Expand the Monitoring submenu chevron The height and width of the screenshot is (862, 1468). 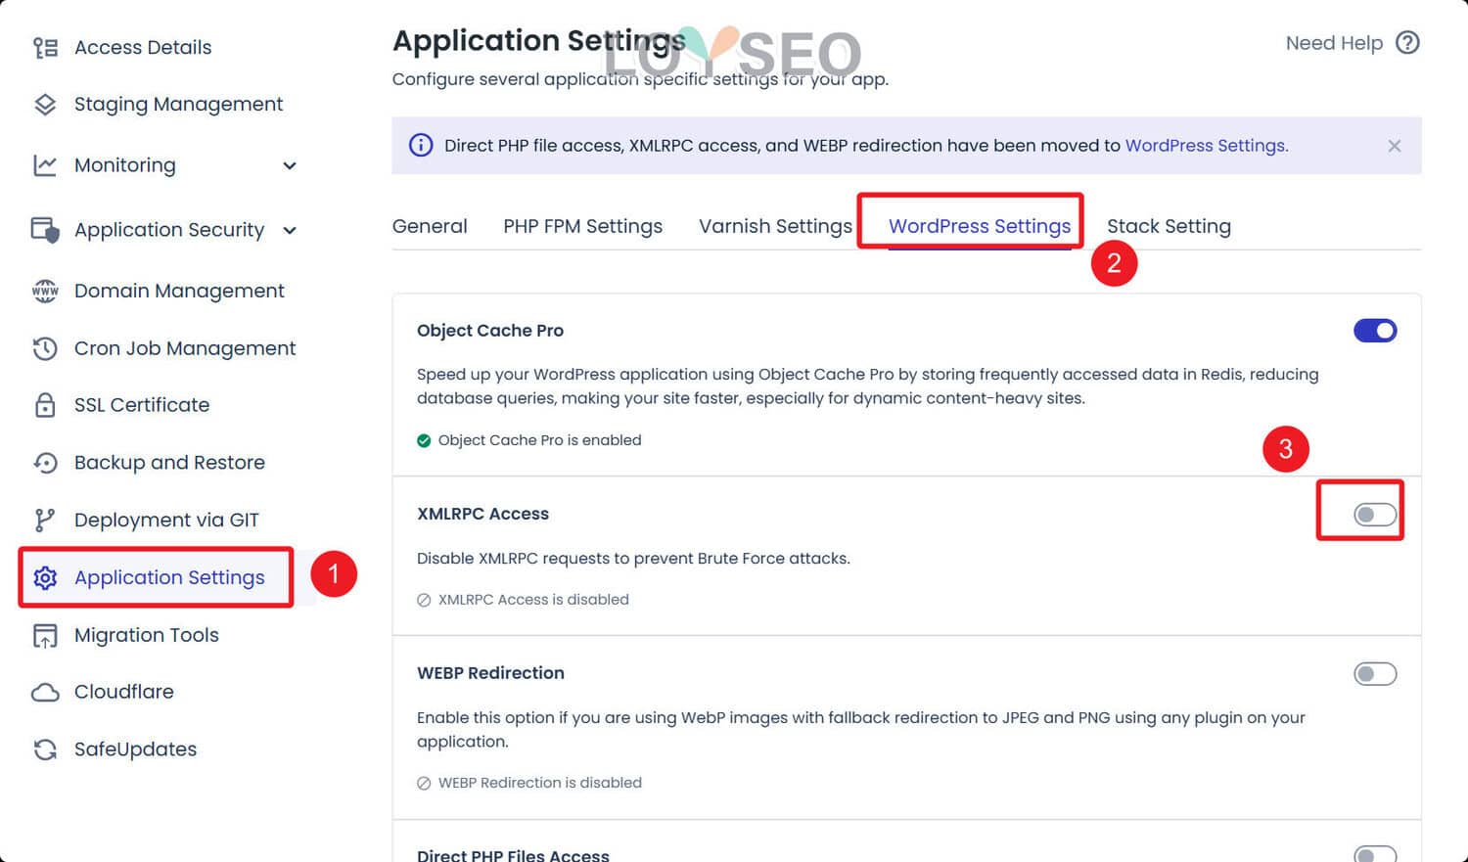click(x=290, y=165)
